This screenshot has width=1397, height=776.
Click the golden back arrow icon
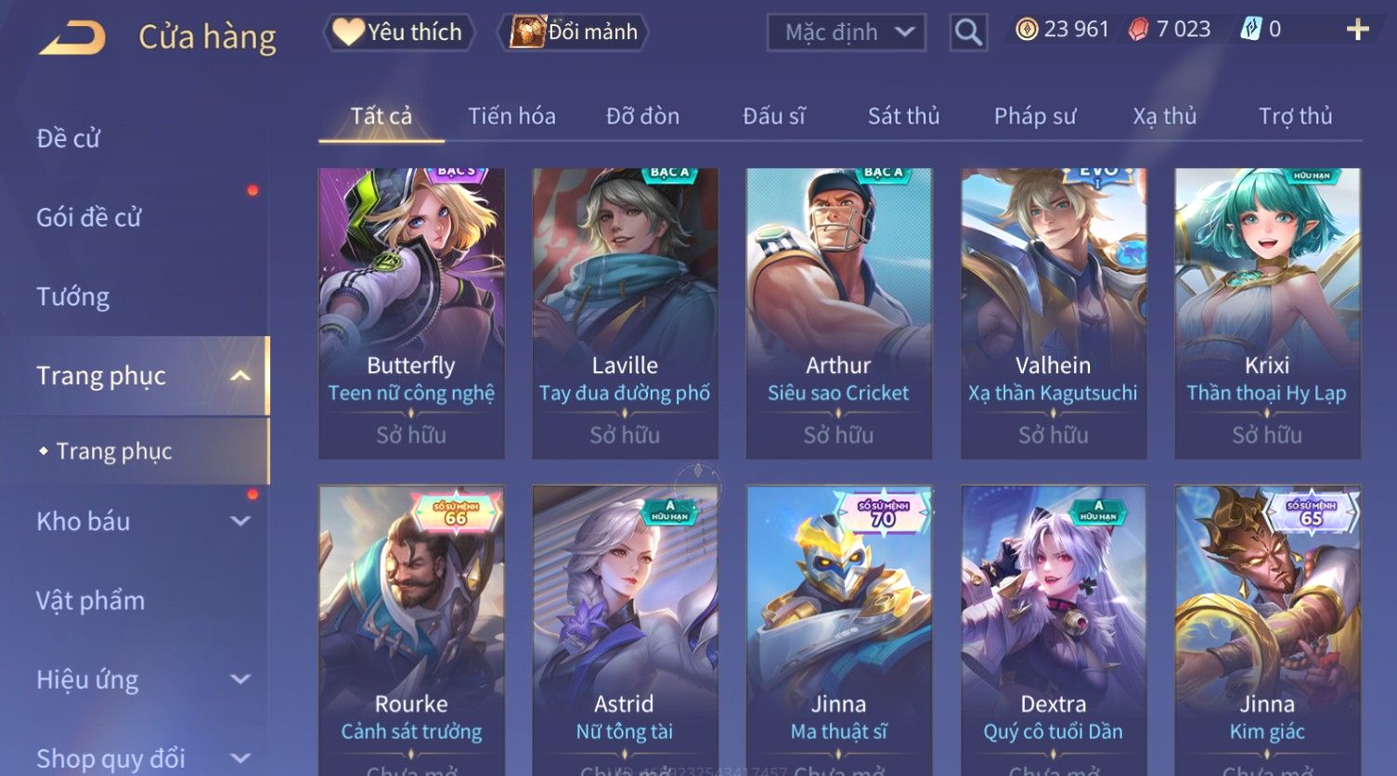pyautogui.click(x=71, y=38)
